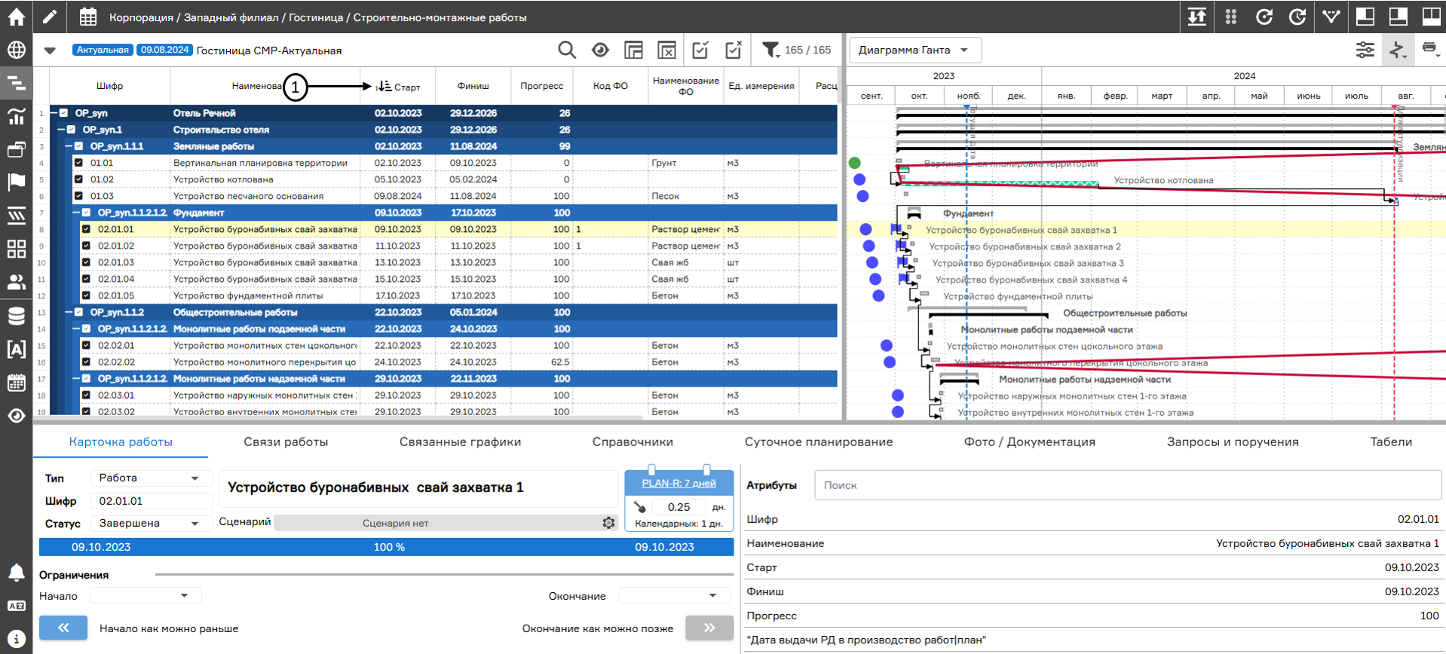The width and height of the screenshot is (1446, 654).
Task: Click the printer icon above the Gantt chart
Action: tap(1429, 48)
